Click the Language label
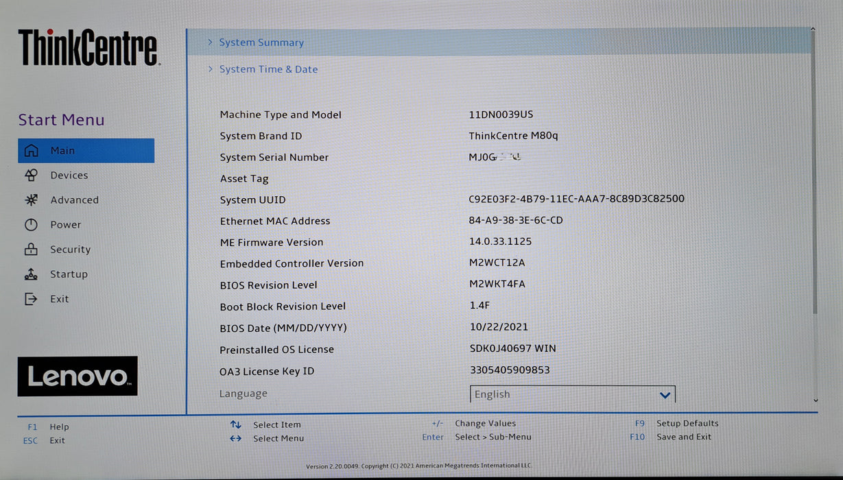The width and height of the screenshot is (843, 480). coord(244,394)
